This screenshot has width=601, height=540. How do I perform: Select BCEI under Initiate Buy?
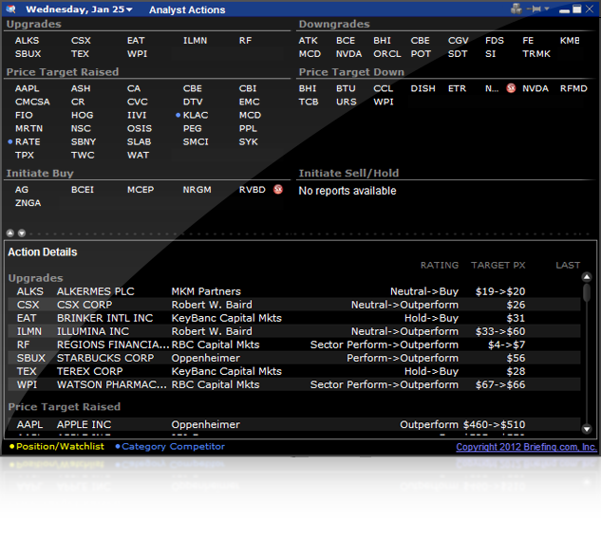coord(83,189)
